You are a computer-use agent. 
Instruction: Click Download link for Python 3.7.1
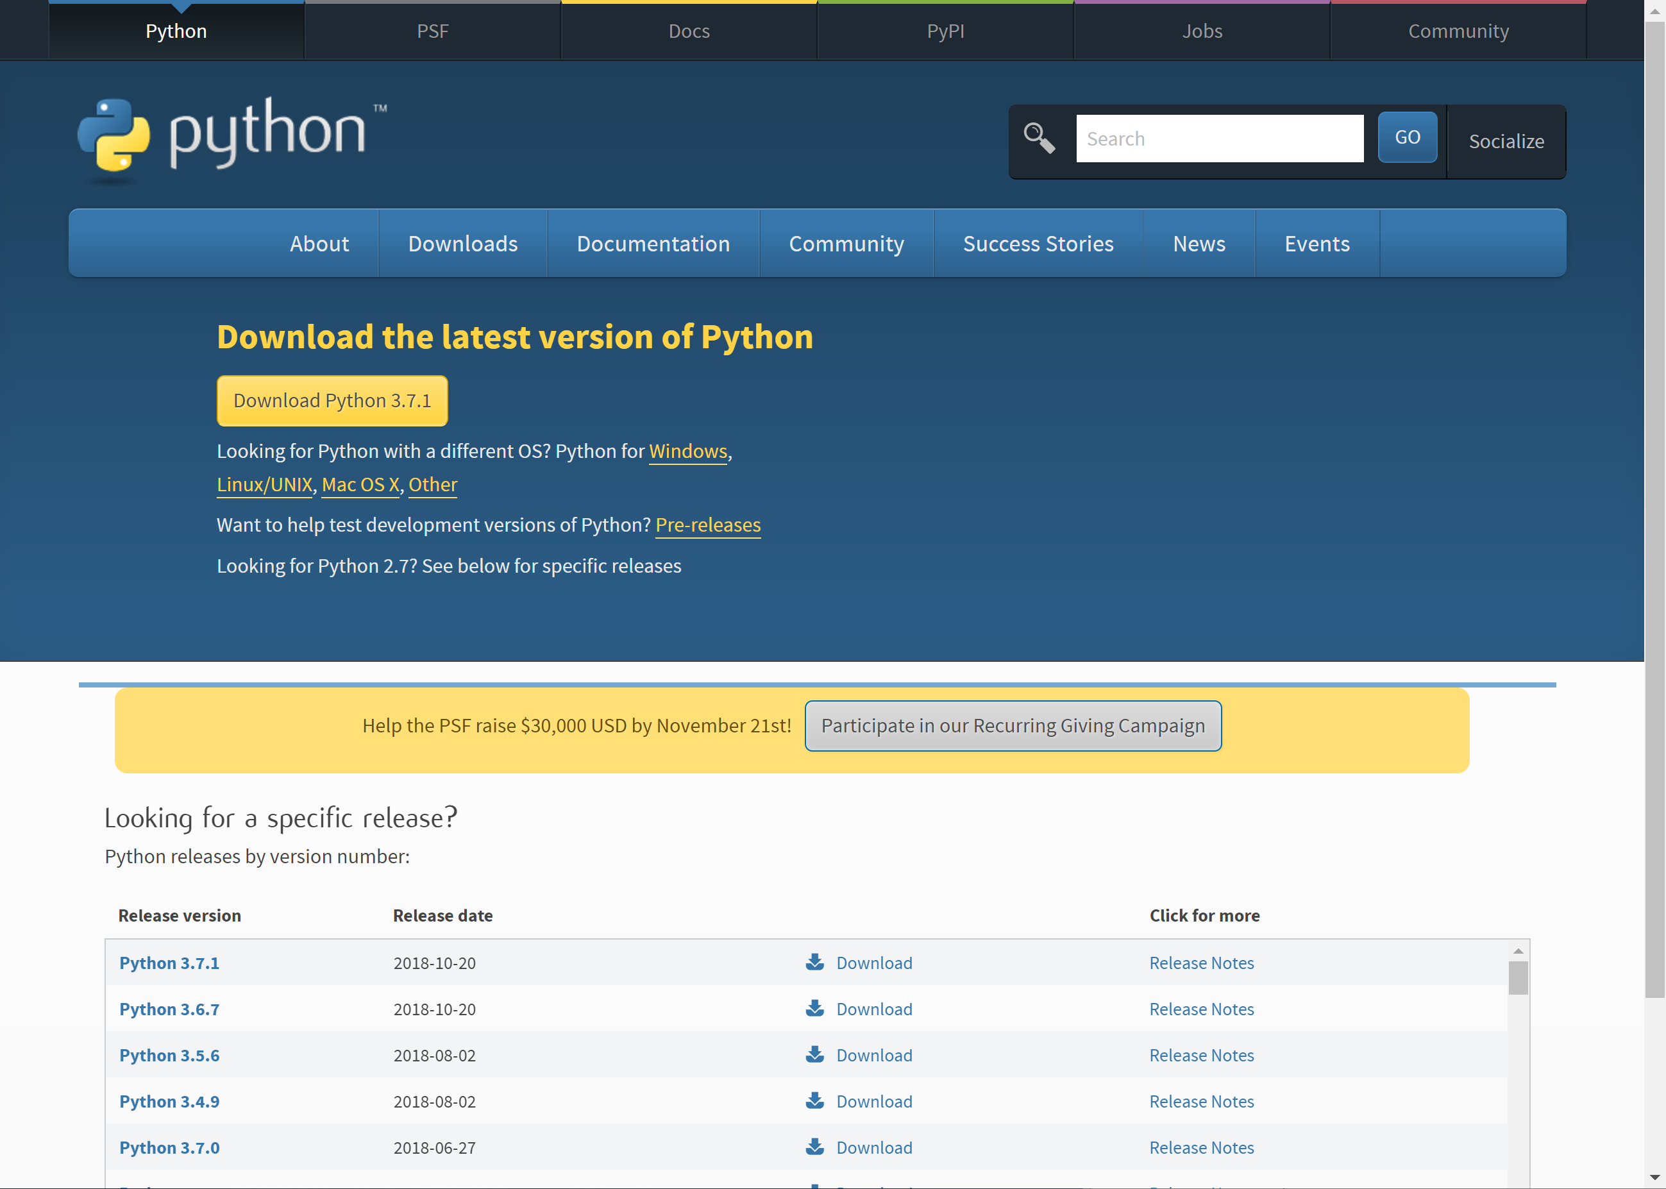(874, 963)
